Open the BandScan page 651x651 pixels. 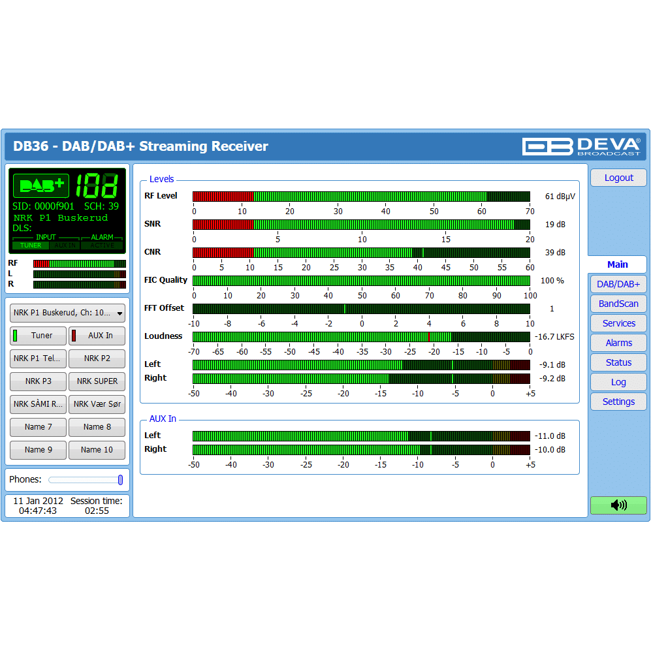click(x=618, y=304)
